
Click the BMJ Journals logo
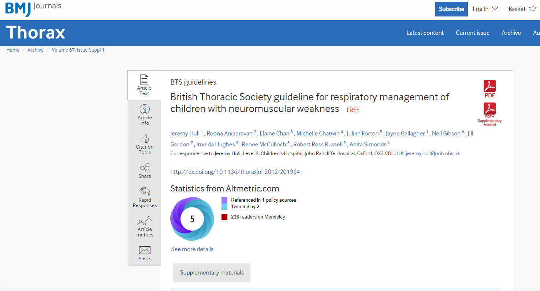[33, 8]
